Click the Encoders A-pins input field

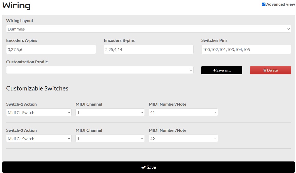tap(51, 49)
